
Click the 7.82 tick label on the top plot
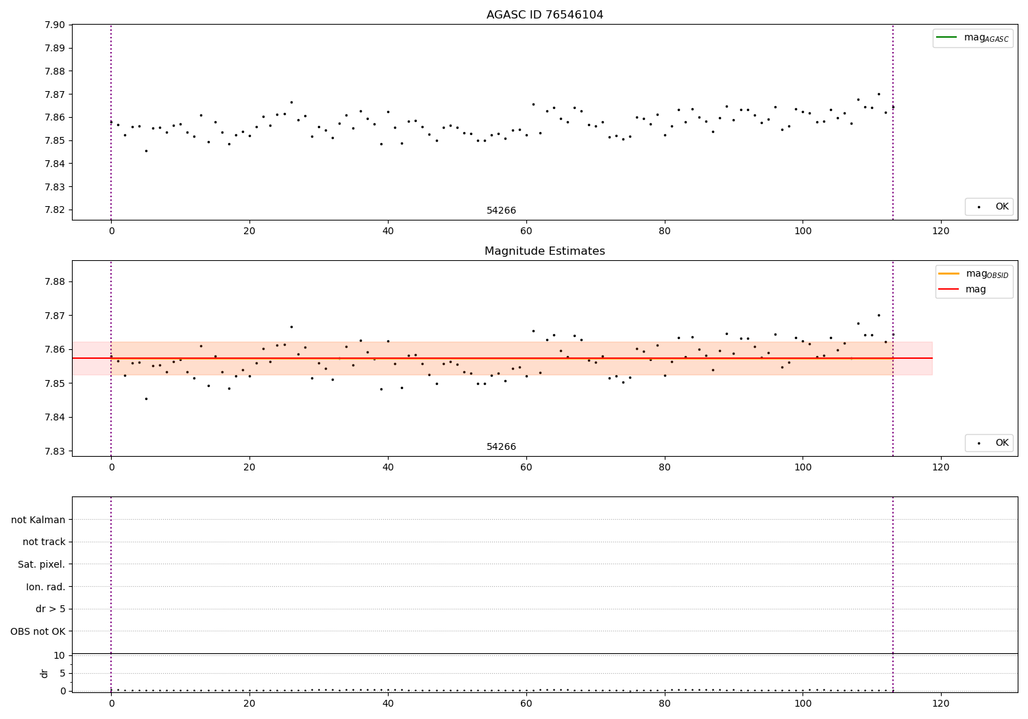click(55, 210)
